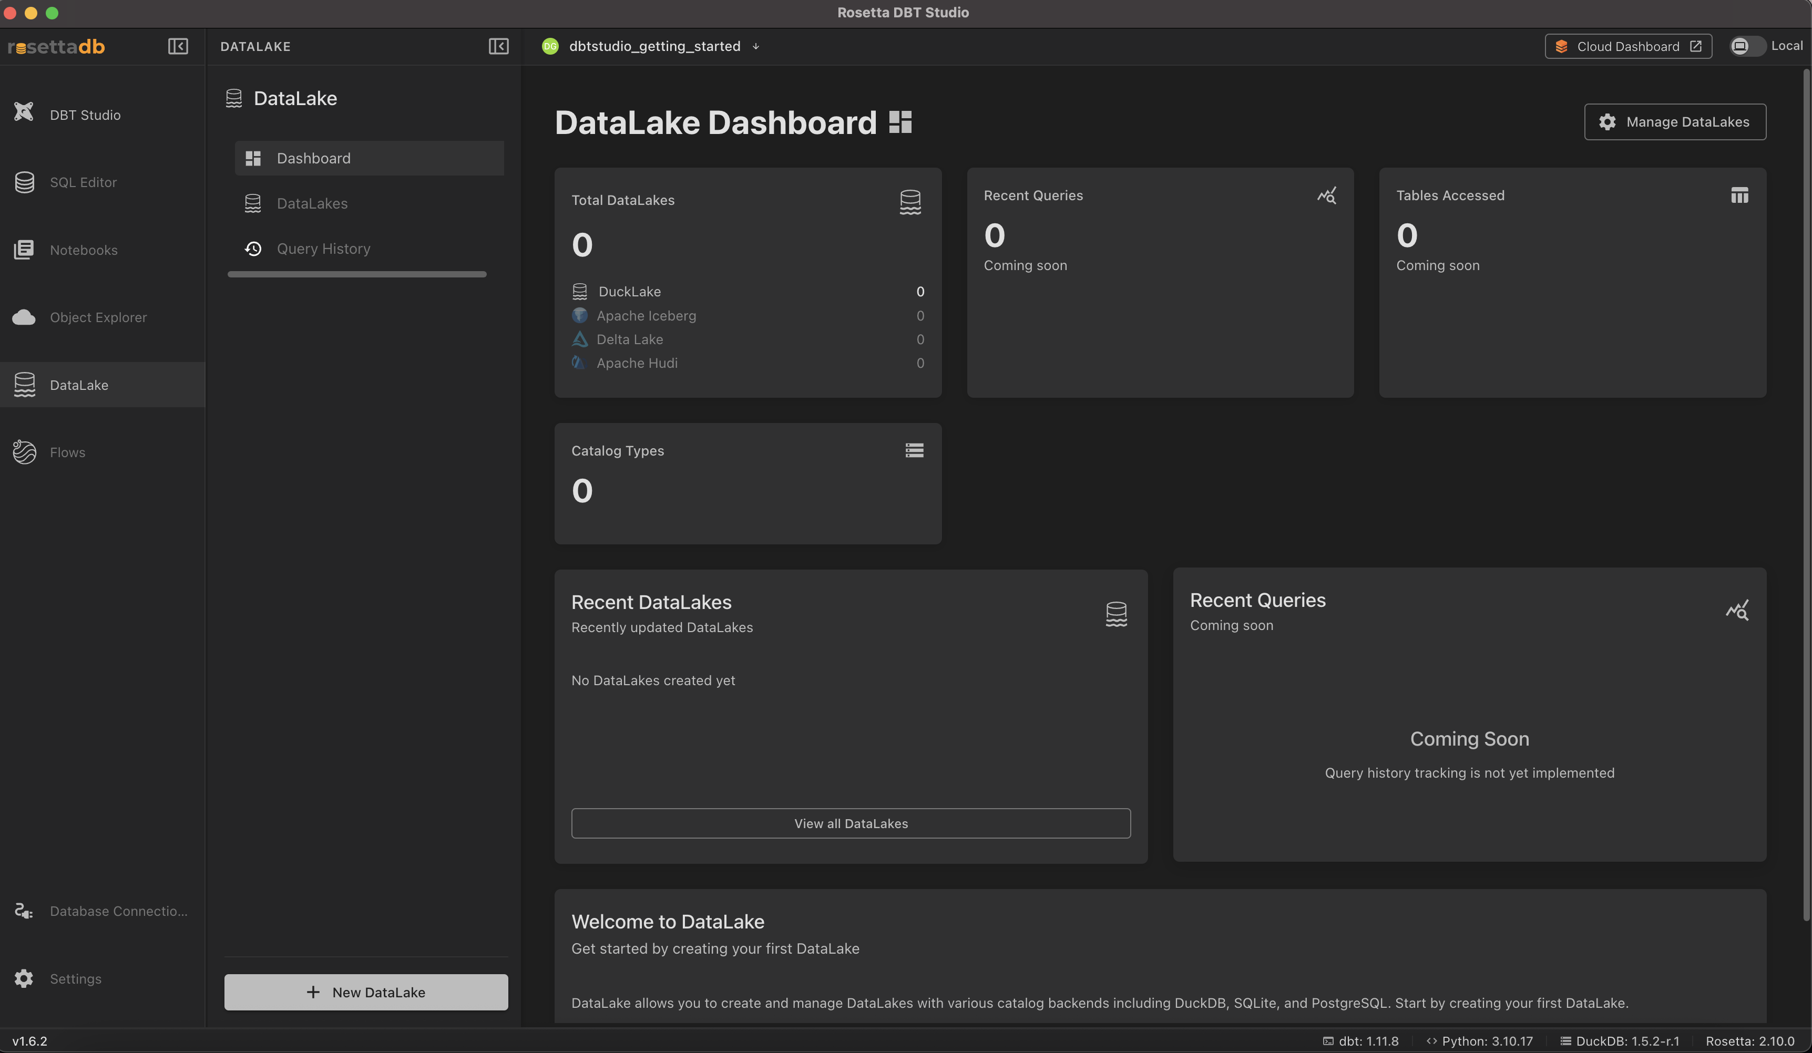Click the main content vertical scrollbar
Viewport: 1812px width, 1053px height.
coord(1806,494)
